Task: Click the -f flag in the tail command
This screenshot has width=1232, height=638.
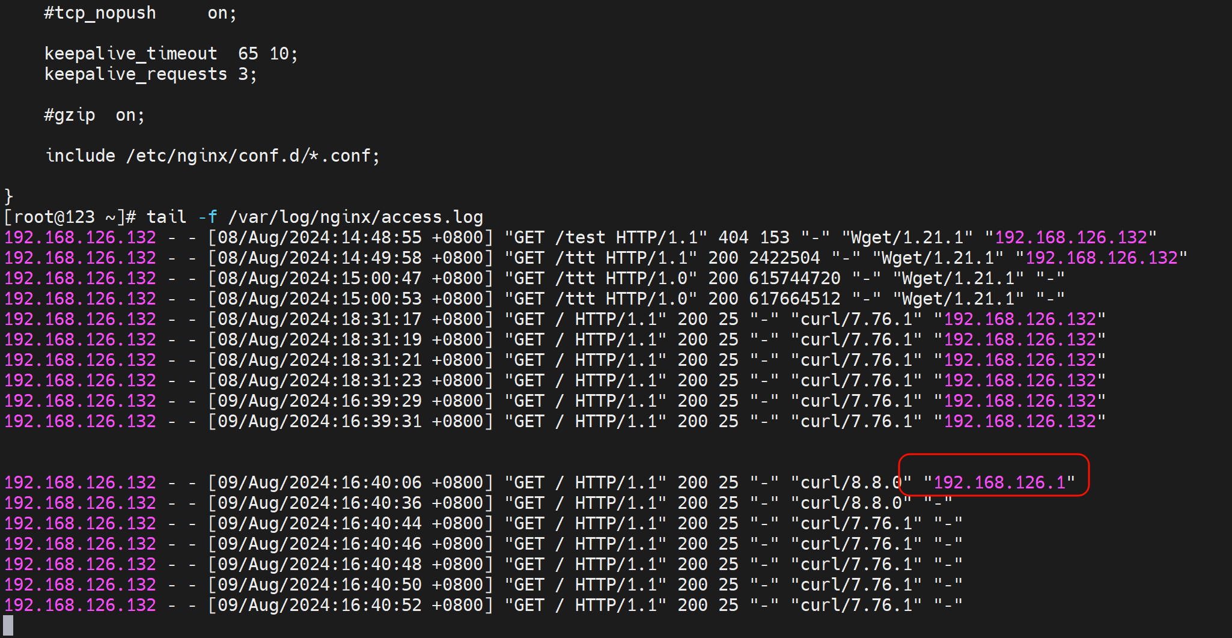Action: point(207,217)
